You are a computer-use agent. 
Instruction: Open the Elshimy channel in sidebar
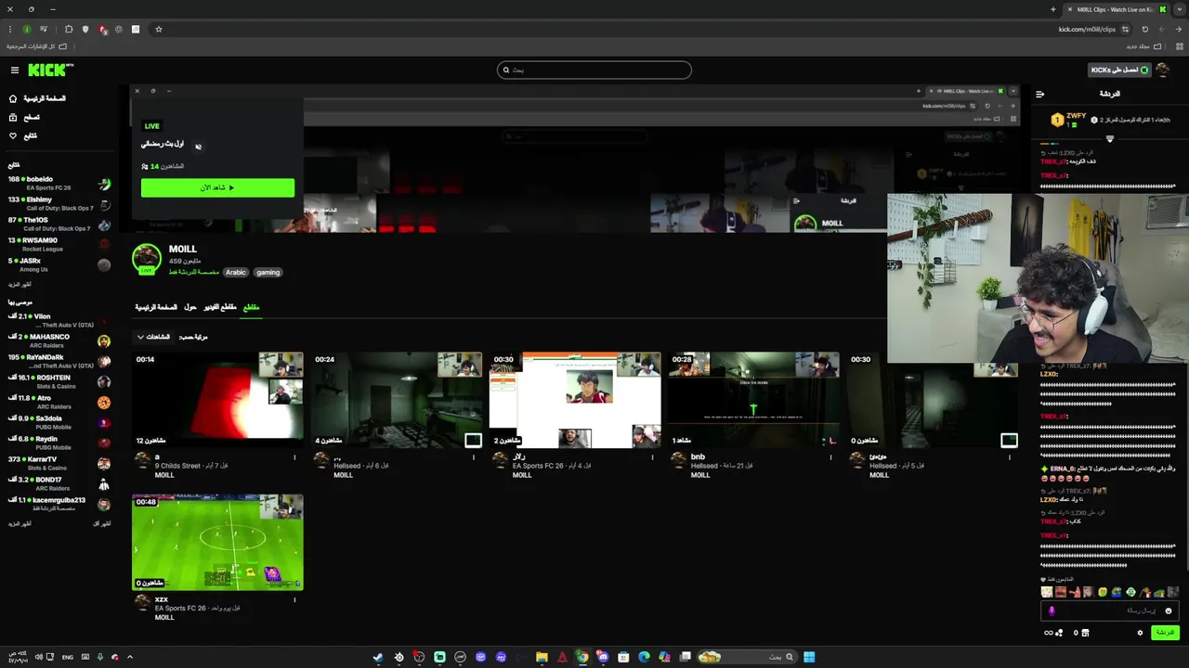59,204
